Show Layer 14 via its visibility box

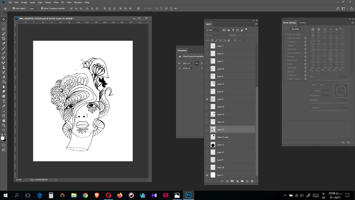pos(207,107)
